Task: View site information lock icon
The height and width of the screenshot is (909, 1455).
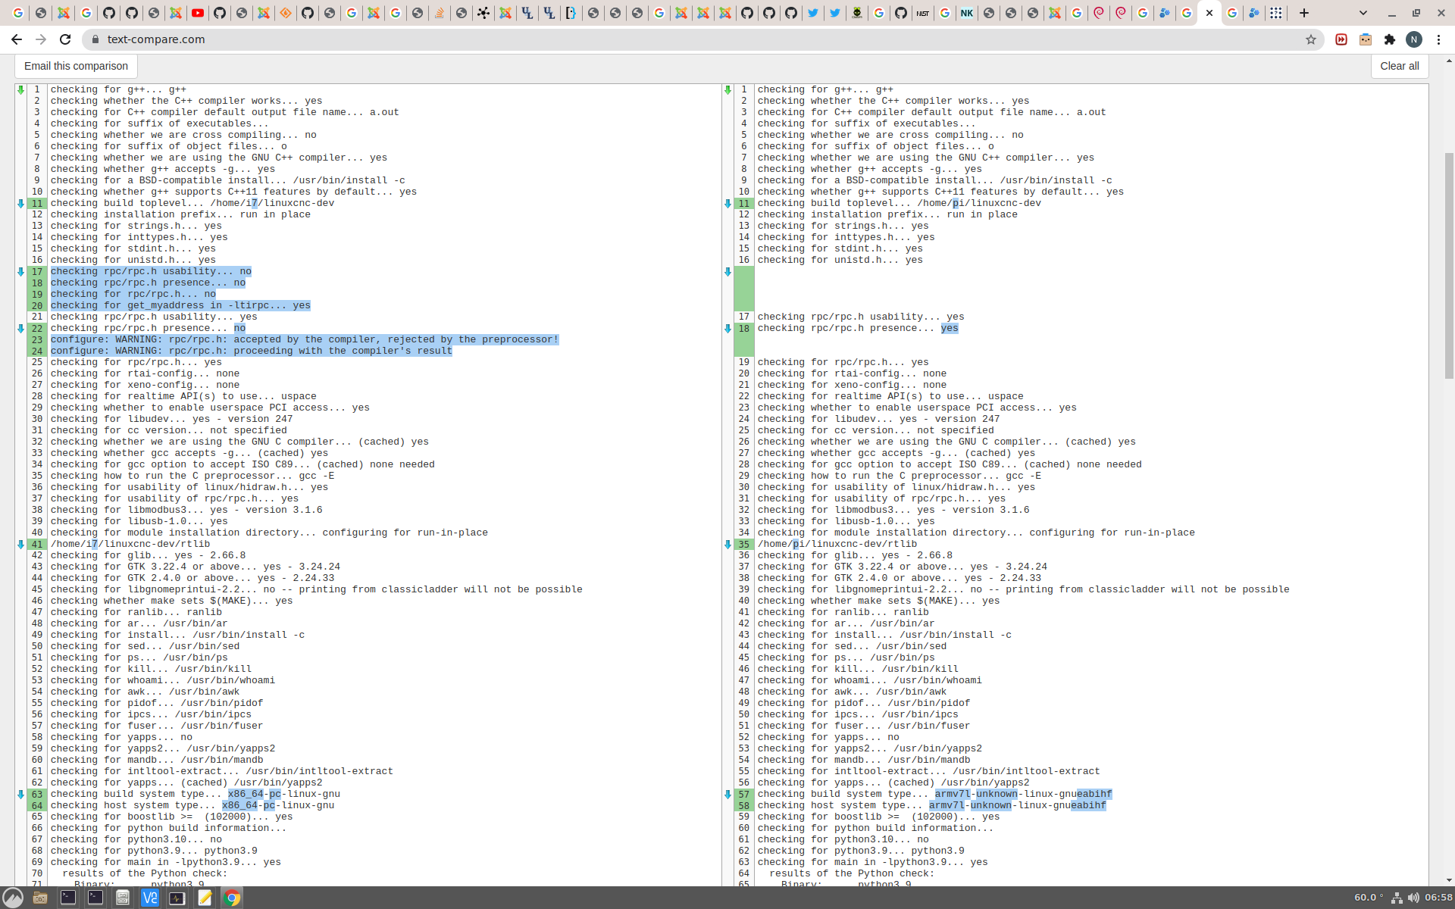Action: point(95,39)
